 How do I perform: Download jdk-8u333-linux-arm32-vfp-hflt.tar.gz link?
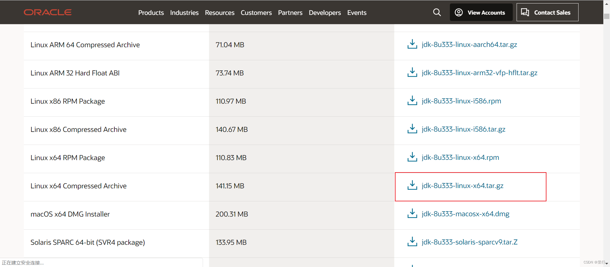479,73
